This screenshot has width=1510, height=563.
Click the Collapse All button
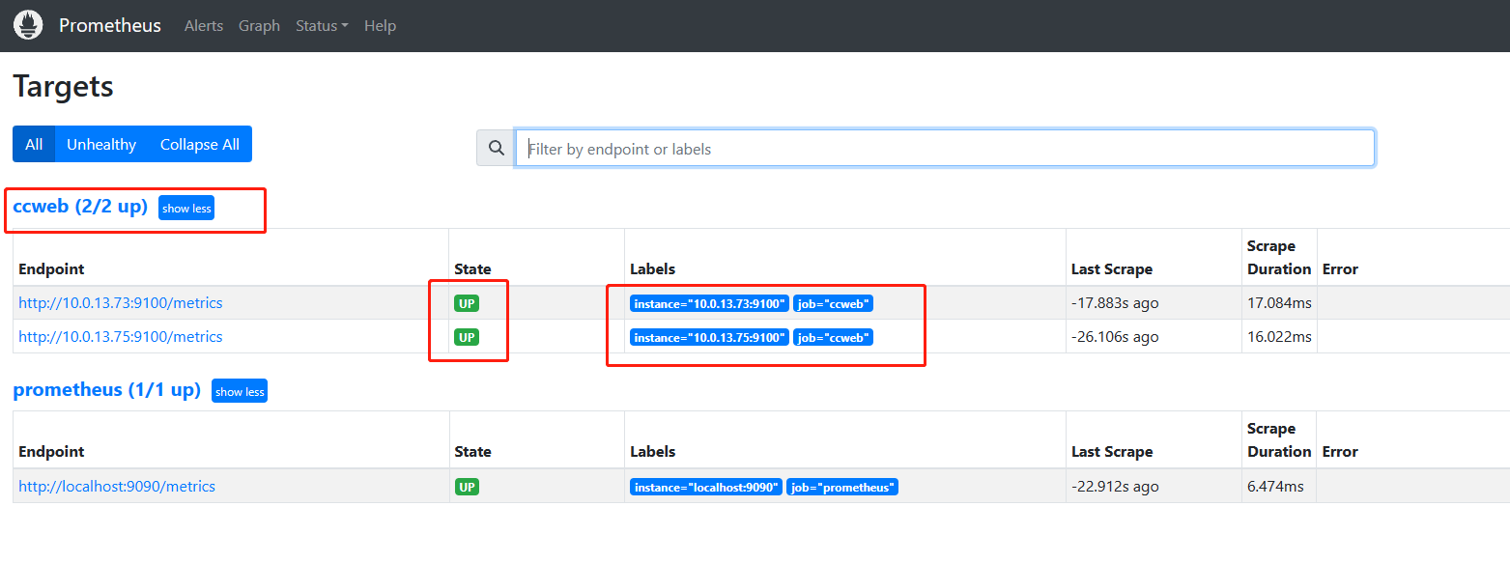tap(200, 144)
